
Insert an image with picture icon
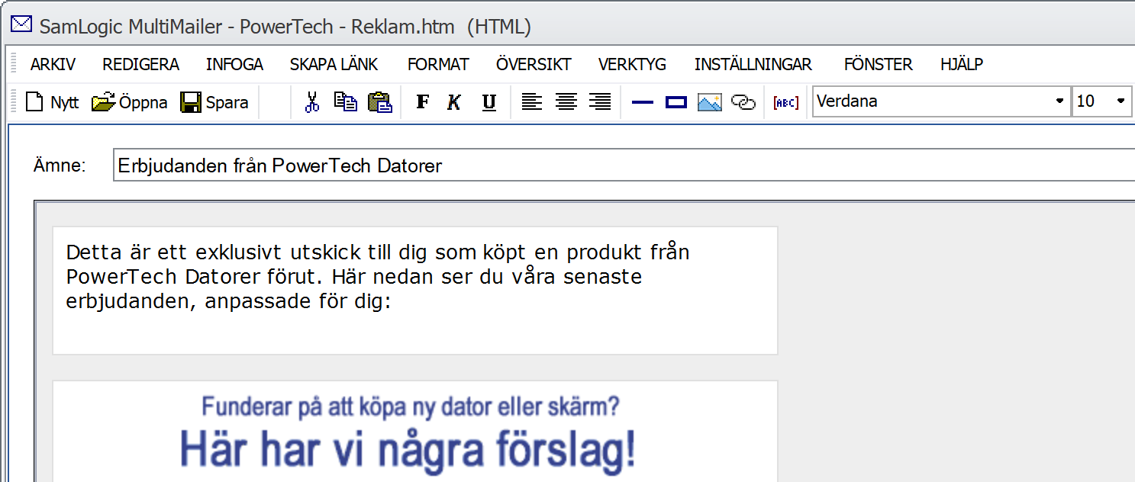(710, 101)
